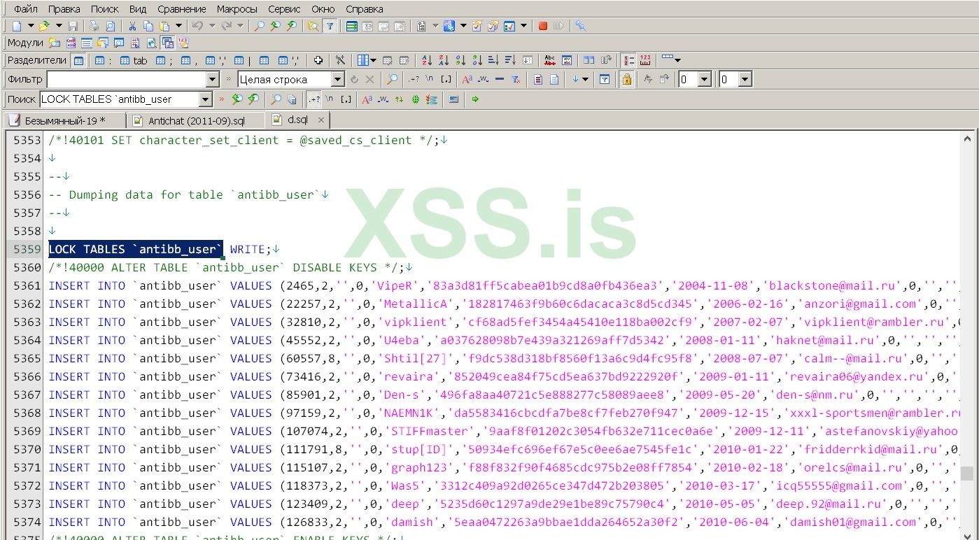Click the Find Next icon in Search bar

253,99
